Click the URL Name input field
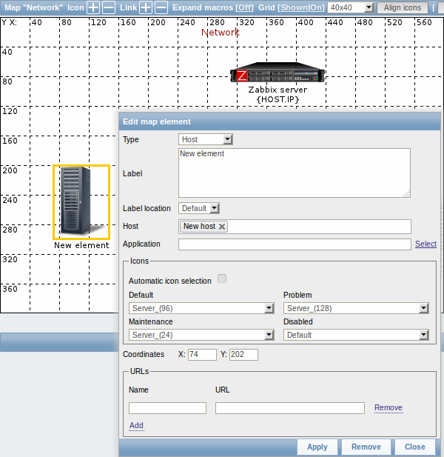Viewport: 444px width, 457px height. [167, 407]
